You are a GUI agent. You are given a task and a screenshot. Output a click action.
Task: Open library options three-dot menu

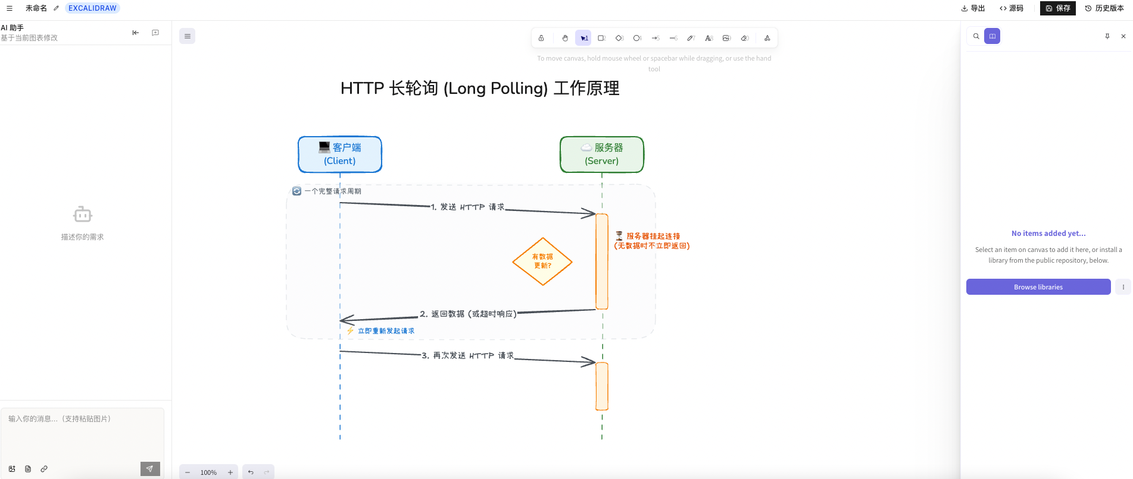pyautogui.click(x=1123, y=287)
